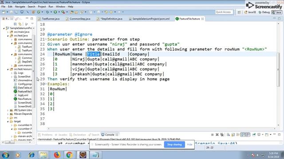284x159 pixels.
Task: Select DataTable.xlsx file in Package Explorer
Action: [23, 87]
